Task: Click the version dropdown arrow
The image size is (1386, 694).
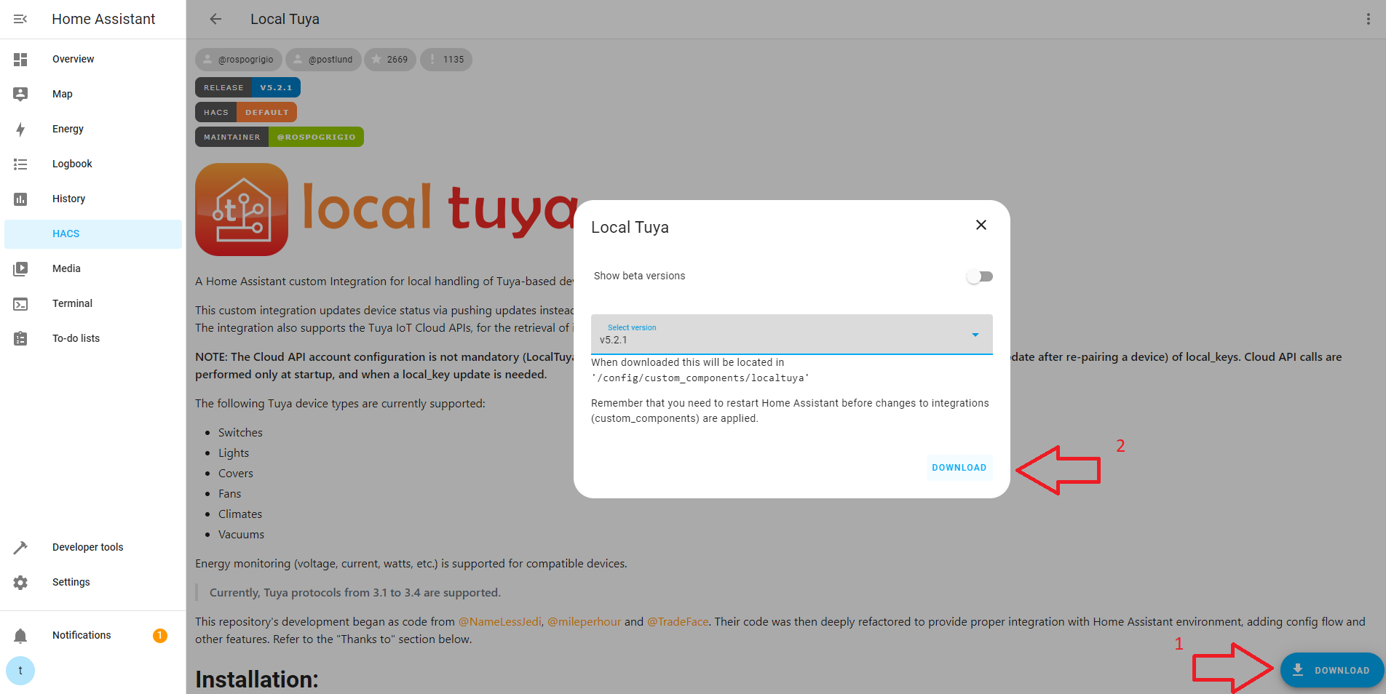Action: (975, 335)
